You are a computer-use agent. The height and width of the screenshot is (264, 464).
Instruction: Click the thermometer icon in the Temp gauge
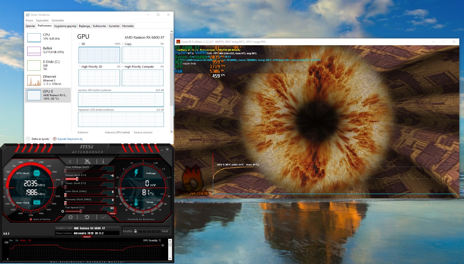click(x=136, y=202)
